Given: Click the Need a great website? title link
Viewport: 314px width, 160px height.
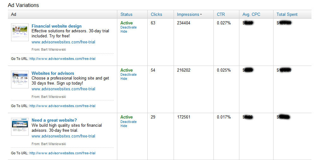Looking at the screenshot, I should pyautogui.click(x=54, y=120).
